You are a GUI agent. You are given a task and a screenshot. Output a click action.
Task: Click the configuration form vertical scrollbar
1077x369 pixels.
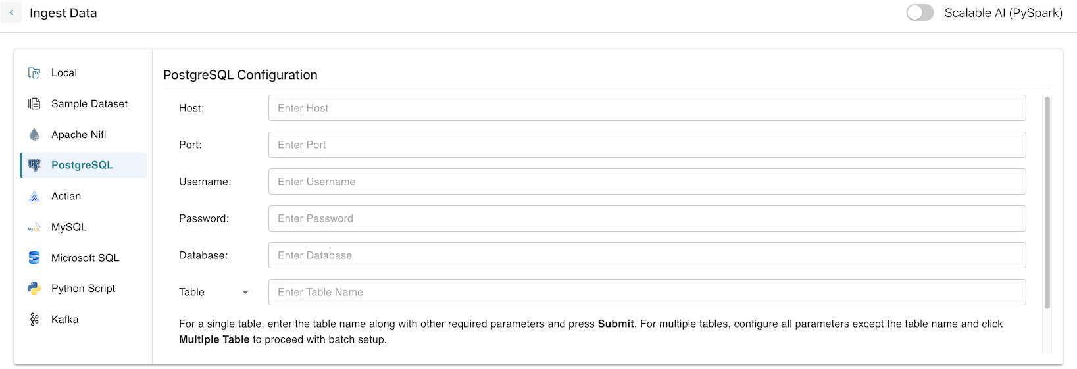point(1047,203)
